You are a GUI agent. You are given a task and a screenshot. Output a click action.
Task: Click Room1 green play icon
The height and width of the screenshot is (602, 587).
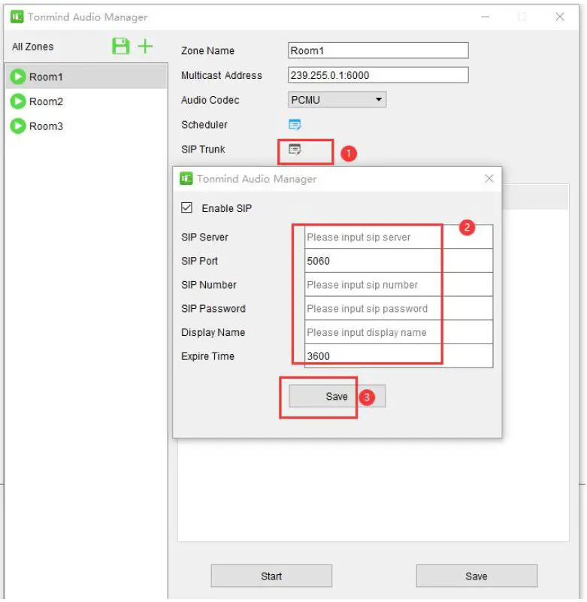pos(17,77)
